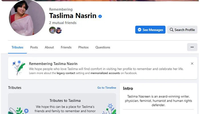Click the blue verified badge icon
Viewport: 200px width, 114px height.
coord(100,17)
